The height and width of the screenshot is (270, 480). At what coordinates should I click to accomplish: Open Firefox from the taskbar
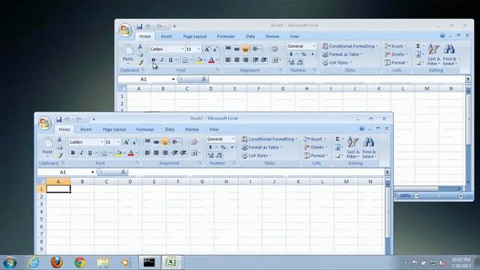[57, 262]
